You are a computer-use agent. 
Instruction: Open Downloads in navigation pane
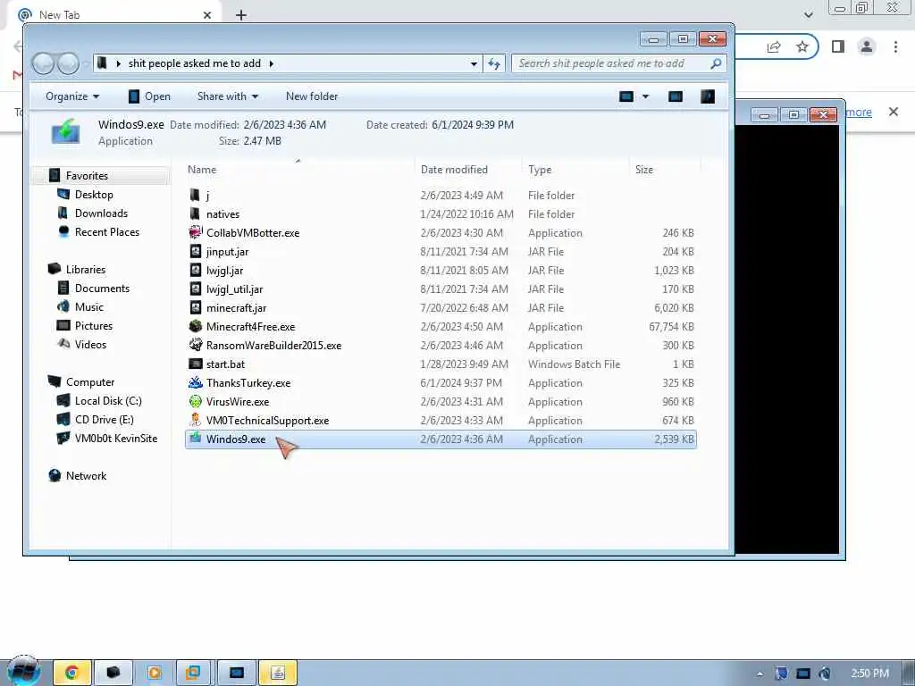101,213
